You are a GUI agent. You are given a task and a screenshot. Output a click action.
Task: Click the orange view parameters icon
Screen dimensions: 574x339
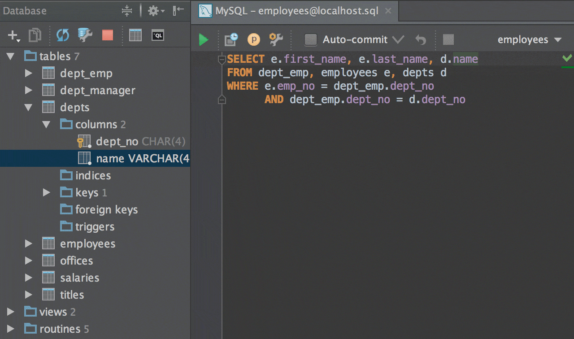[254, 40]
